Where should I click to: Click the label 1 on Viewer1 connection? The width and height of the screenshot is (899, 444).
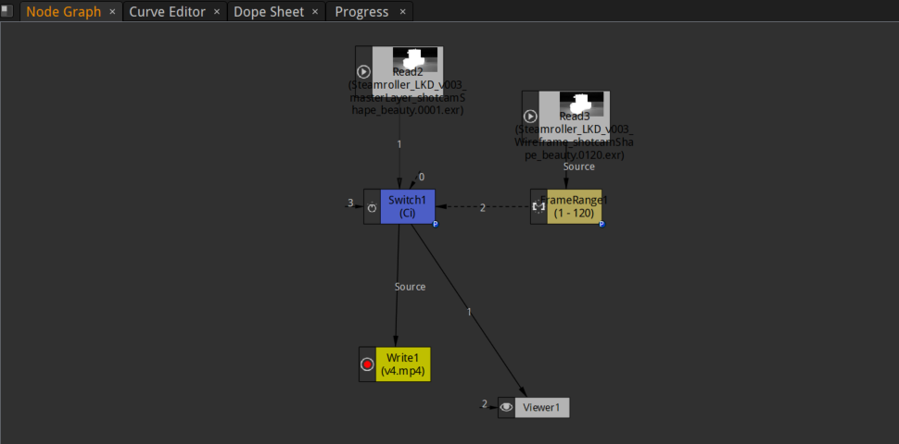coord(469,312)
